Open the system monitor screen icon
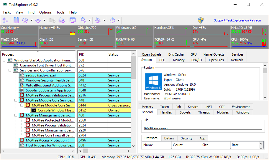Viewport: 269px width, 160px height. point(72,20)
